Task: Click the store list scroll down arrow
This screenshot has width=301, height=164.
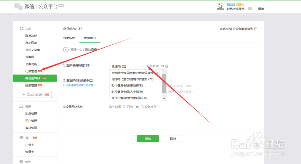Action: (x=164, y=99)
